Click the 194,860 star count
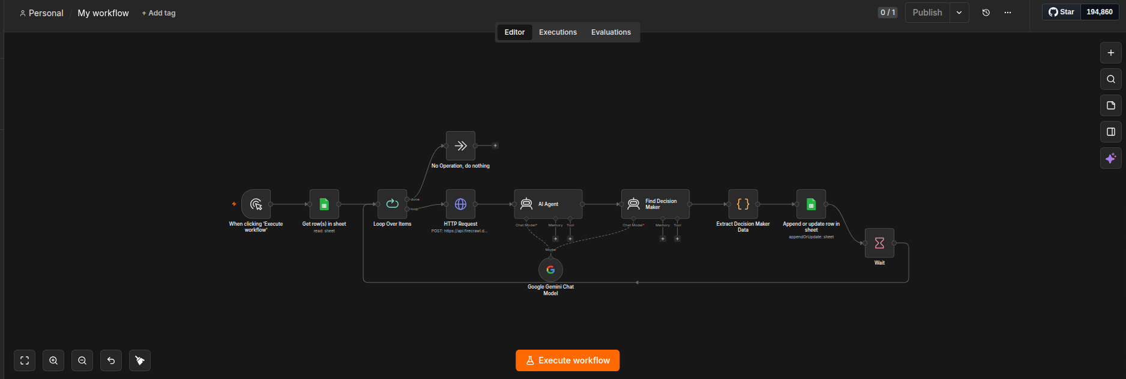This screenshot has height=379, width=1126. click(x=1100, y=12)
